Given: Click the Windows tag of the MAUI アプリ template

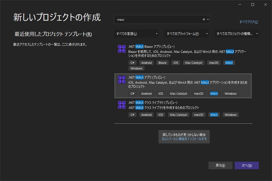Looking at the screenshot, I should pyautogui.click(x=230, y=94).
